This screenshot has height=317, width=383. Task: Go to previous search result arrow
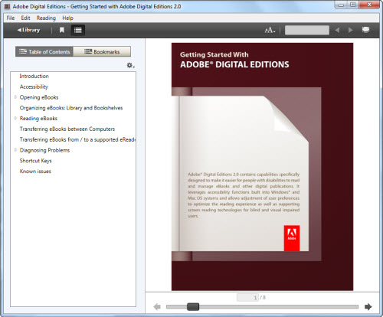(337, 30)
